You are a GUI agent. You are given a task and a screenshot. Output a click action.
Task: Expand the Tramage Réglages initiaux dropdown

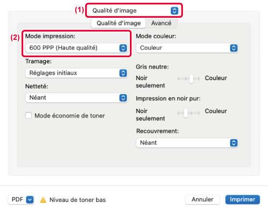click(x=77, y=73)
